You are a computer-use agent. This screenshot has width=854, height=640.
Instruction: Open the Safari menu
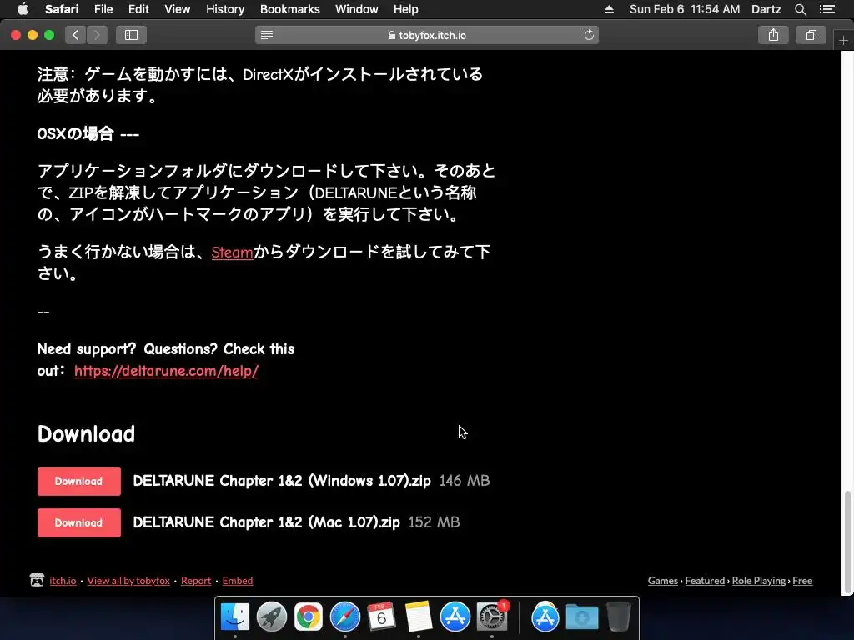click(x=62, y=9)
